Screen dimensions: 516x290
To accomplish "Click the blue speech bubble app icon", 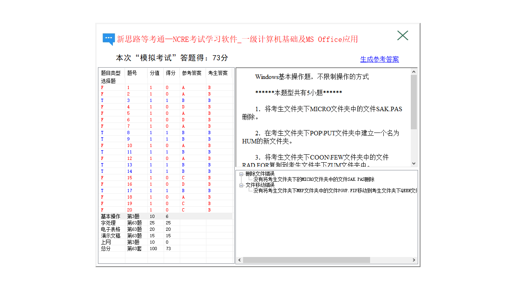I will [109, 38].
